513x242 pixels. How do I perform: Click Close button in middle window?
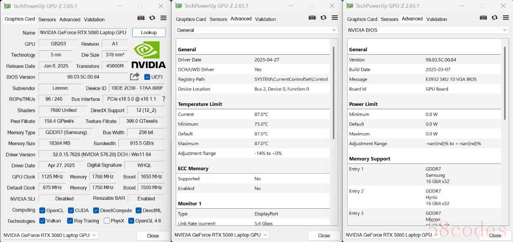tap(324, 236)
